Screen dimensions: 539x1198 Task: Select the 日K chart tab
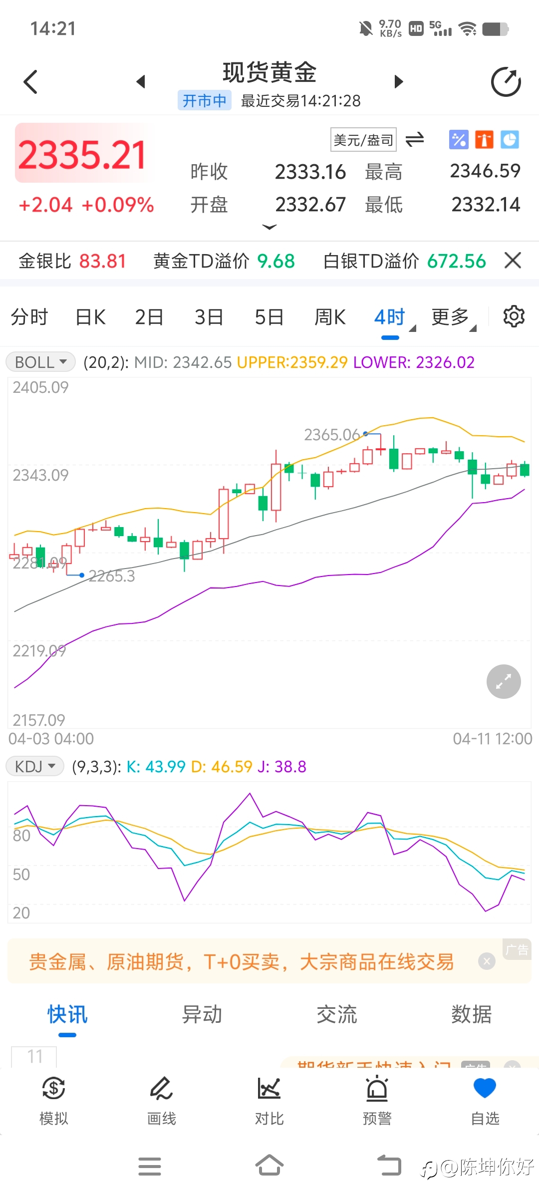pos(90,317)
